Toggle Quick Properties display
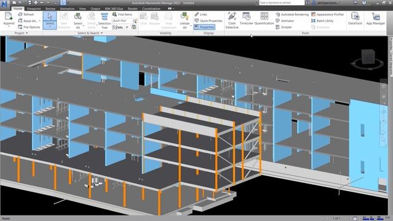Viewport: 393px width, 221px height. pyautogui.click(x=209, y=21)
